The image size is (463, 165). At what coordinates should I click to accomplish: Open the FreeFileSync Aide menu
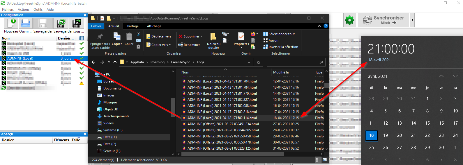point(50,10)
